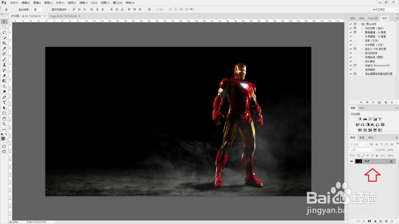Image resolution: width=399 pixels, height=224 pixels.
Task: Expand the 渐变映射 action
Action: (x=362, y=70)
